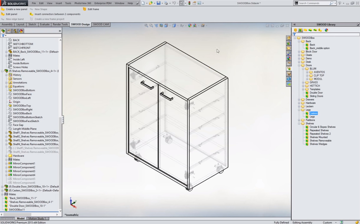Expand the Hardware folder in feature tree
Viewport: 360px width, 224px height.
point(6,156)
